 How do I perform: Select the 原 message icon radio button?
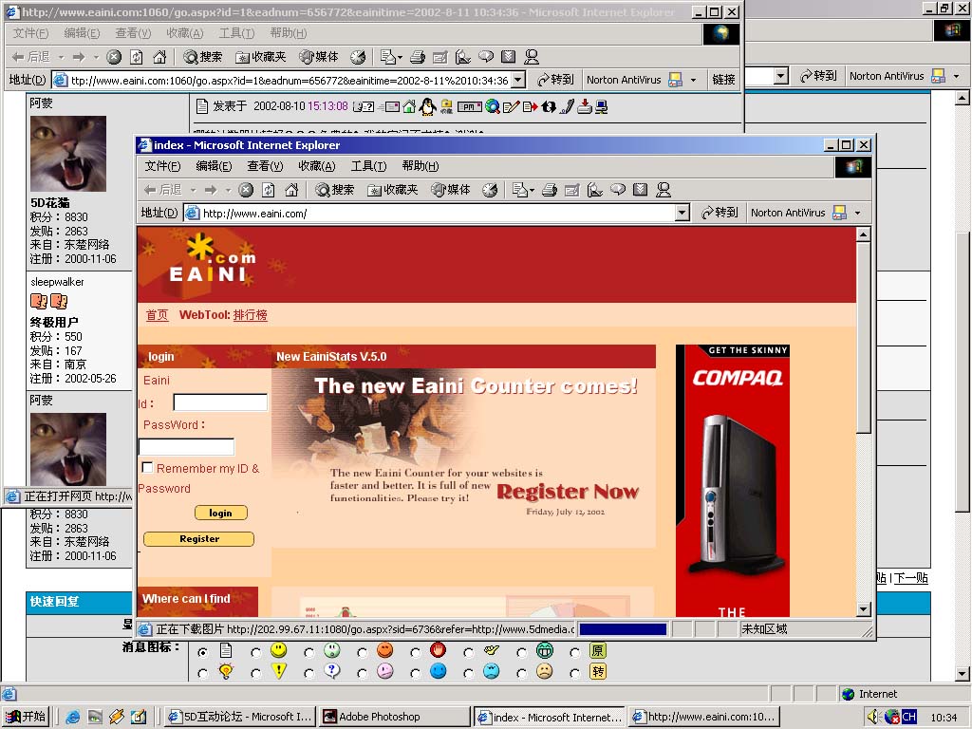(574, 652)
